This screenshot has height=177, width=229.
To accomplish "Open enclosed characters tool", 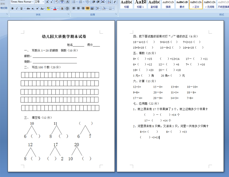I will pos(67,9).
